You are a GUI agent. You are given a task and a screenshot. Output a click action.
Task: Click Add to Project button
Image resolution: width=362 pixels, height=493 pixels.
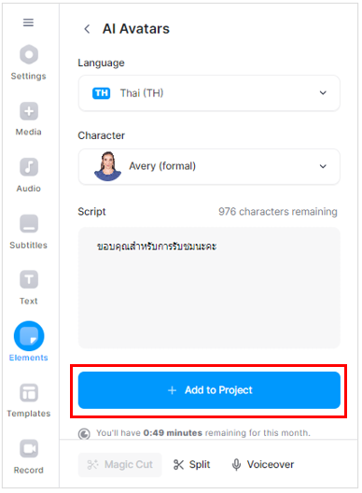pyautogui.click(x=209, y=390)
